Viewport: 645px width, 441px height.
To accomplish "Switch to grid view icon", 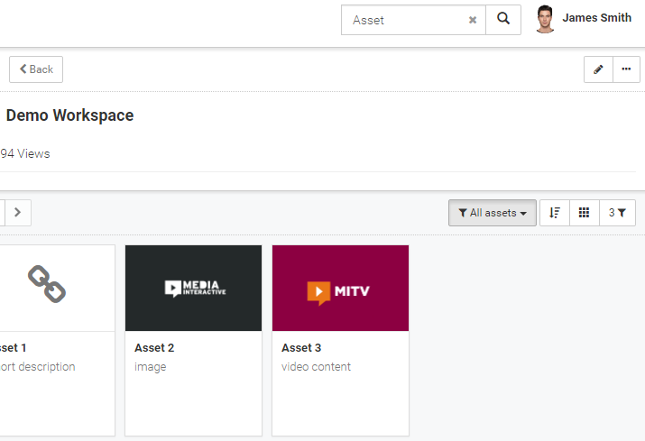I will (585, 213).
